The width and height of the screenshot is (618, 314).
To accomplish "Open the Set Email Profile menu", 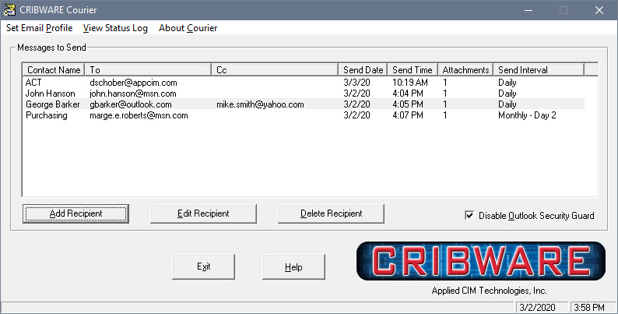I will click(40, 28).
